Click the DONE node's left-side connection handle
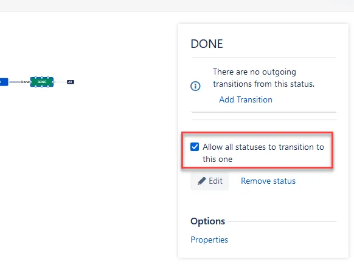The height and width of the screenshot is (265, 354). 30,82
